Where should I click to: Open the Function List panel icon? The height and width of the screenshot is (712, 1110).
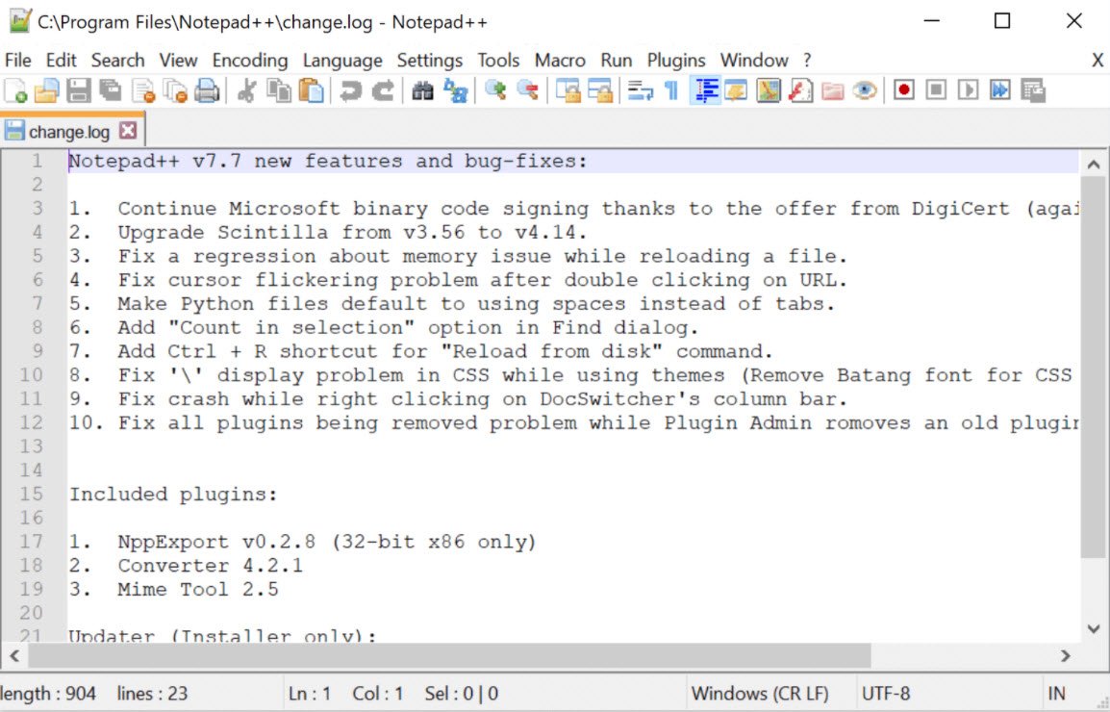[x=800, y=90]
